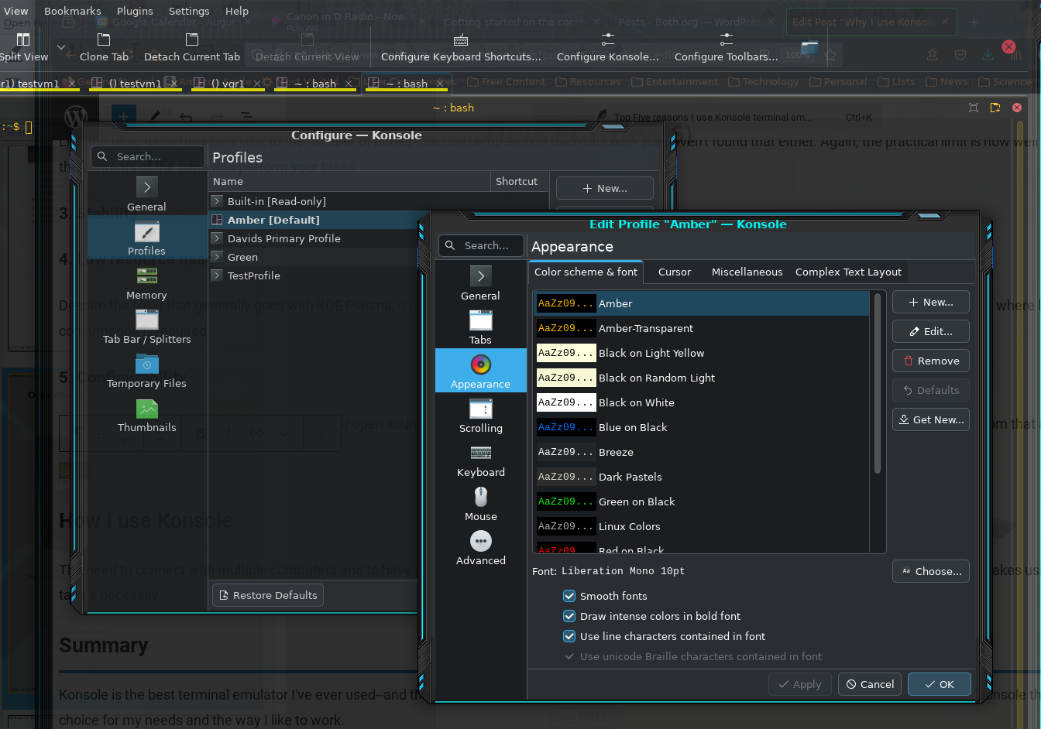Click Get New... button
Screen dimensions: 1041x729
pos(931,420)
